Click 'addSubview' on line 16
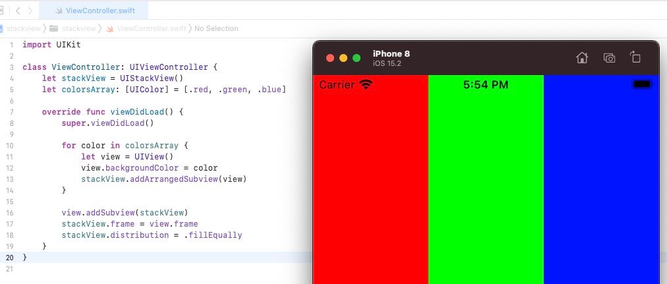Viewport: 667px width, 284px height. (111, 213)
